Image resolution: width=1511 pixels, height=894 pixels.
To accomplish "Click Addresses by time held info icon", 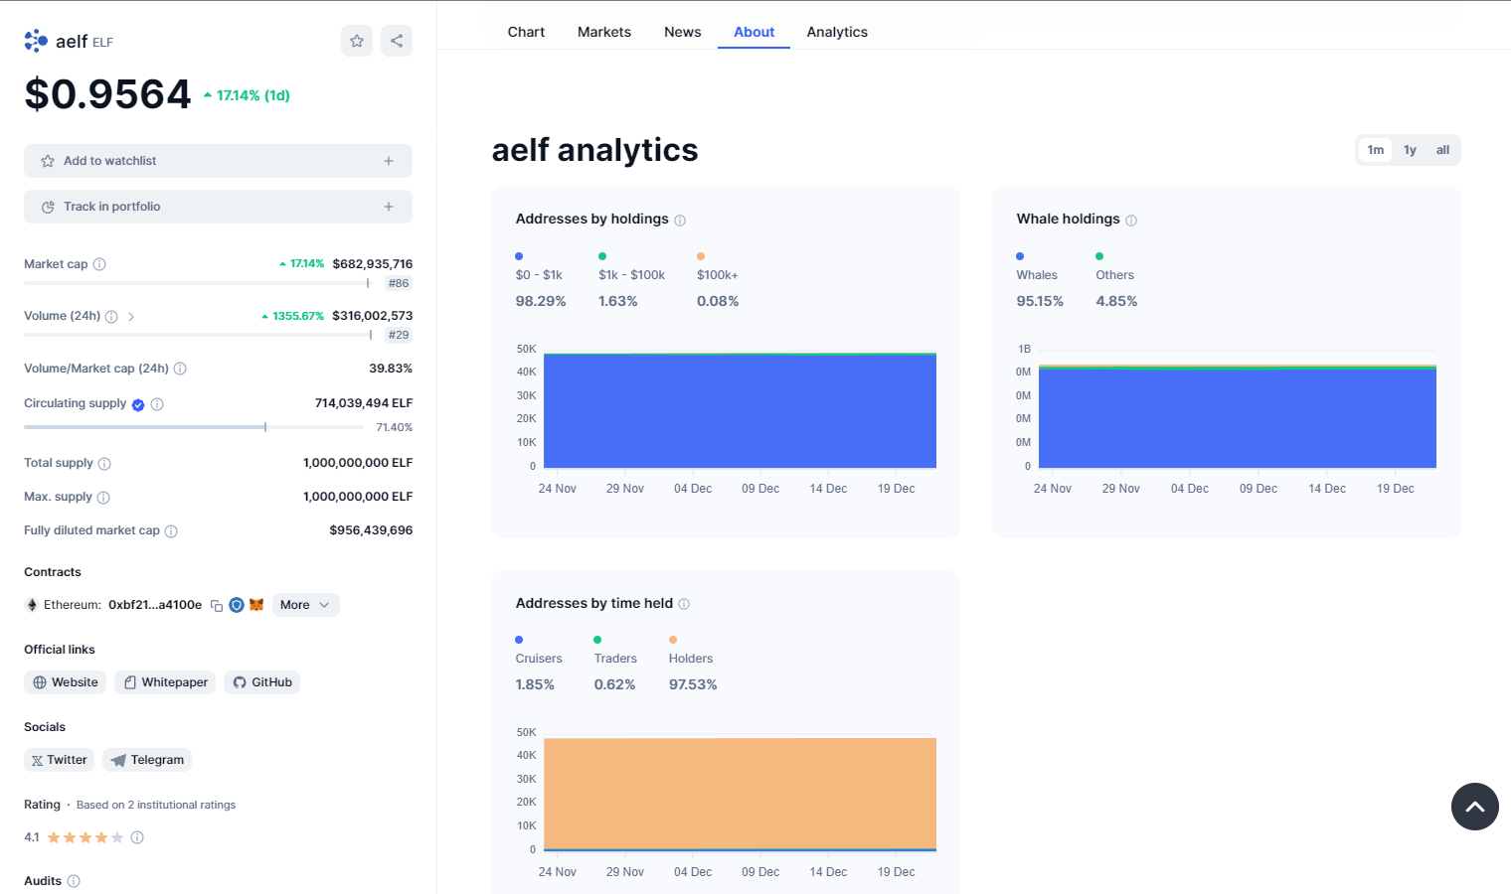I will pyautogui.click(x=684, y=604).
